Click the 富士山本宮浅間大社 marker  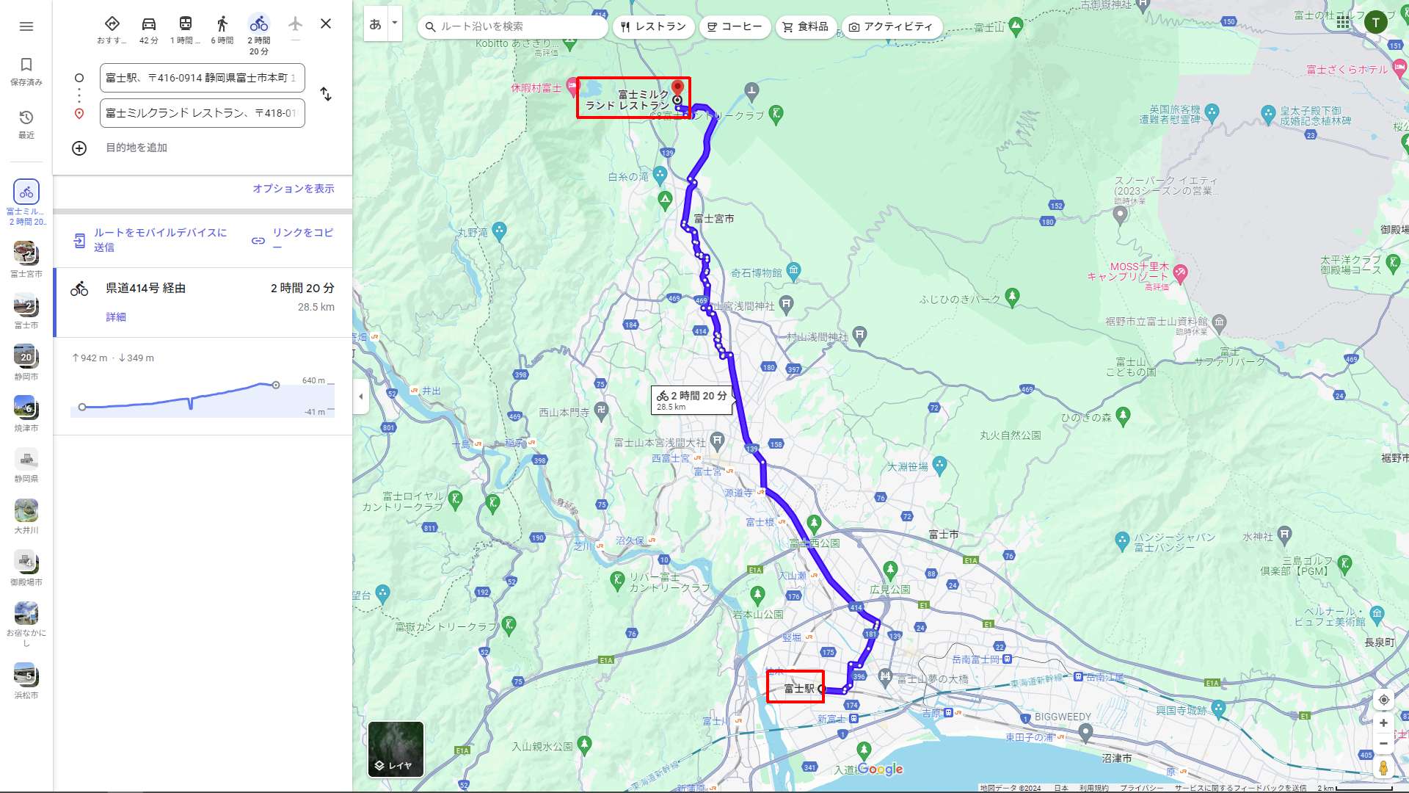pos(717,441)
